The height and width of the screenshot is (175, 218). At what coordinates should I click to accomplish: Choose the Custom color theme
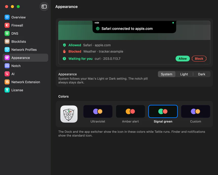click(x=196, y=111)
